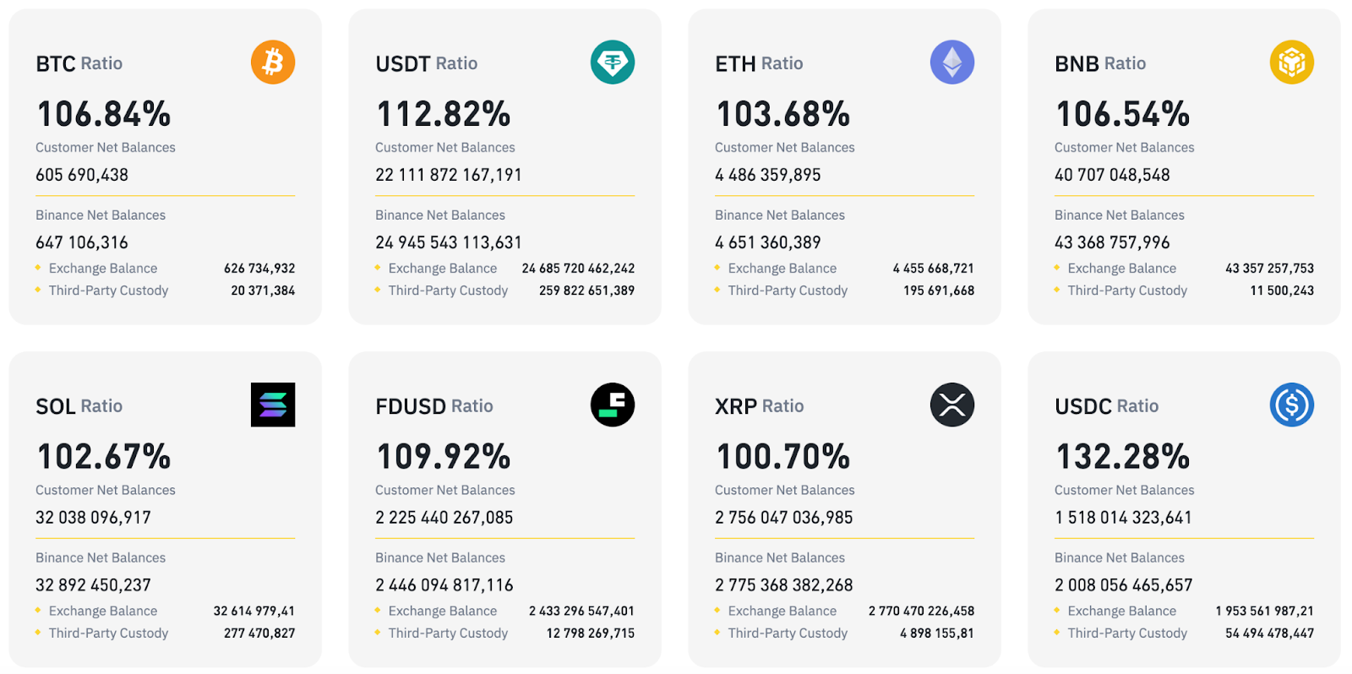Click BNB Third-Party Custody label
Image resolution: width=1352 pixels, height=674 pixels.
click(x=1127, y=291)
